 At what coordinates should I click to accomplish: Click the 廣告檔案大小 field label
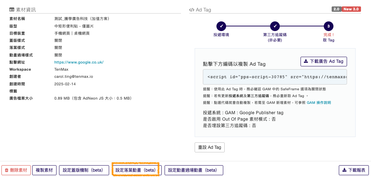21,98
